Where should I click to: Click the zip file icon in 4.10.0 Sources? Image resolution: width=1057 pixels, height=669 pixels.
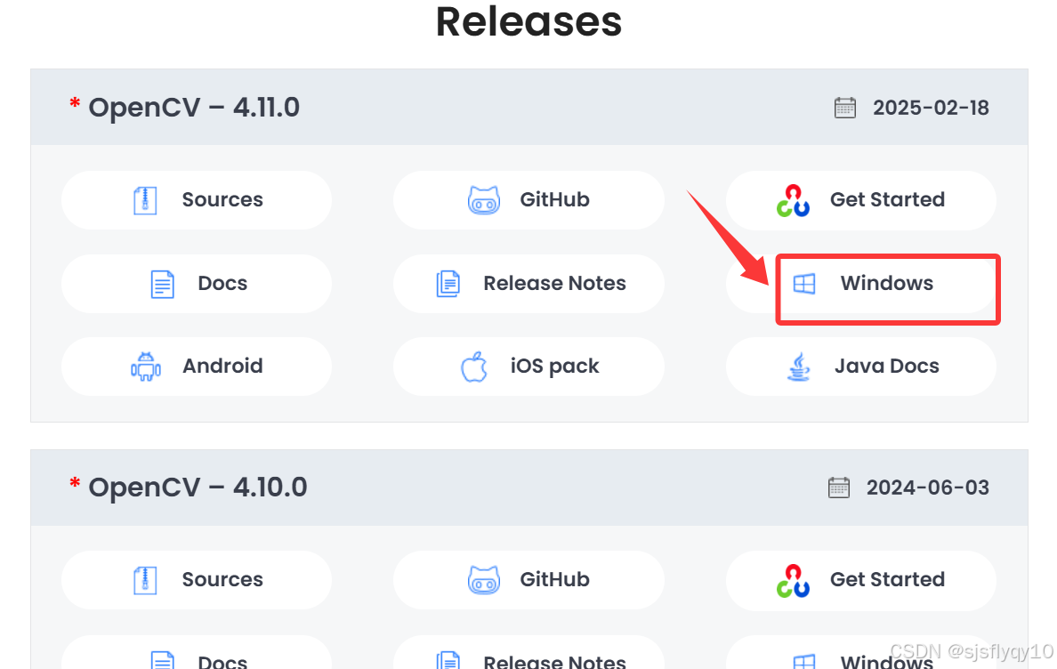[x=145, y=580]
